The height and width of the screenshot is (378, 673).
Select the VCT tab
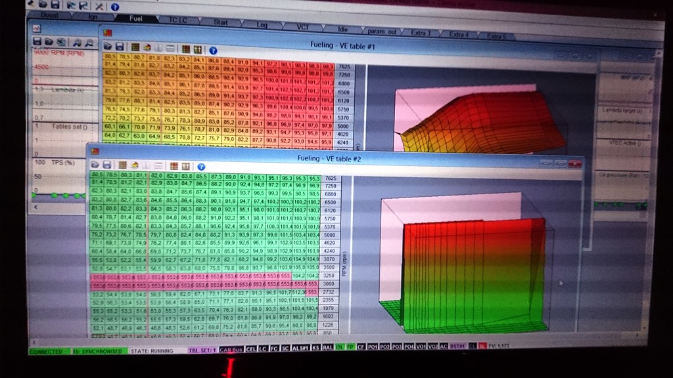(302, 26)
